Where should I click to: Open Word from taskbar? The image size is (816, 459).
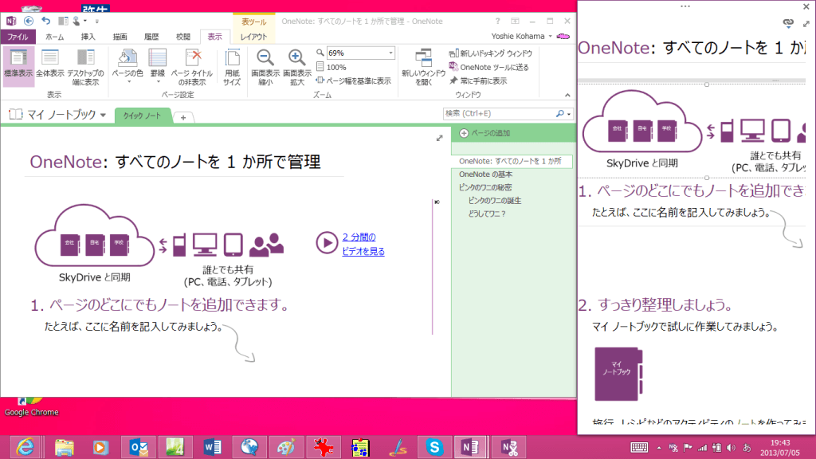click(212, 448)
